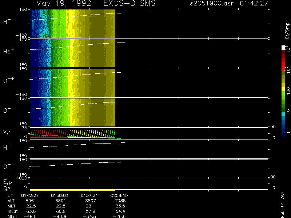Click the InLat value "60.8"

tap(61, 211)
